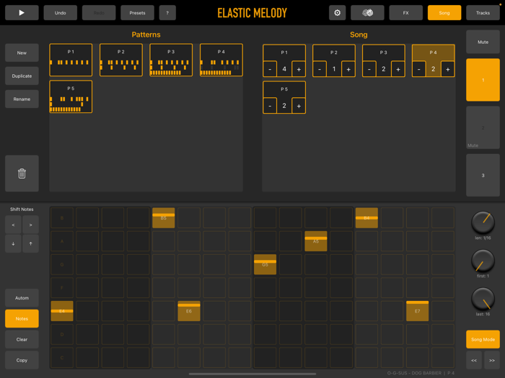The image size is (505, 378).
Task: Select pattern P 5 thumbnail in Patterns
Action: [x=71, y=96]
